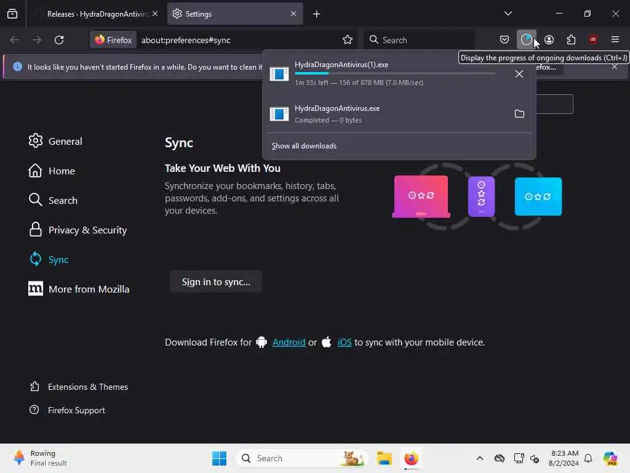
Task: Open the Rowing Final result widget
Action: (40, 458)
